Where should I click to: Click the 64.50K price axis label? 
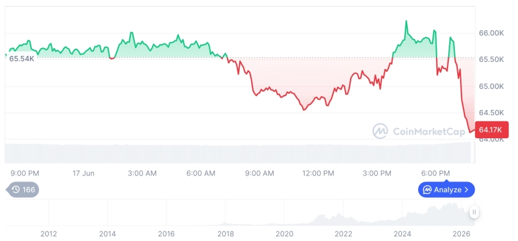(491, 113)
